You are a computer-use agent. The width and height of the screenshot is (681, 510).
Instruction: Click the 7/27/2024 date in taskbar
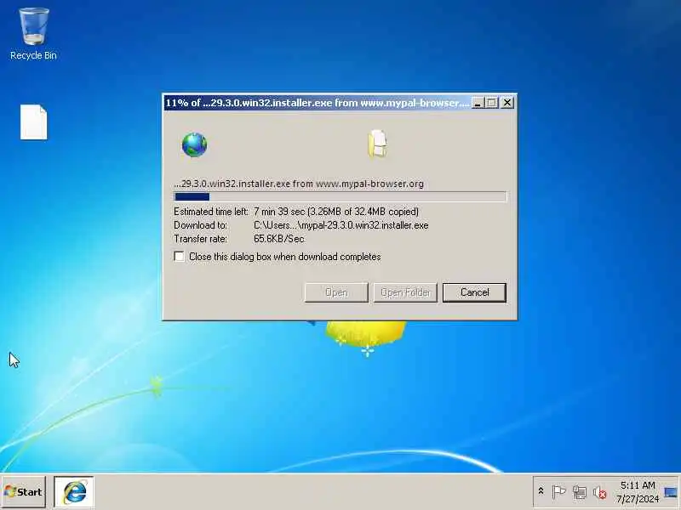click(638, 499)
